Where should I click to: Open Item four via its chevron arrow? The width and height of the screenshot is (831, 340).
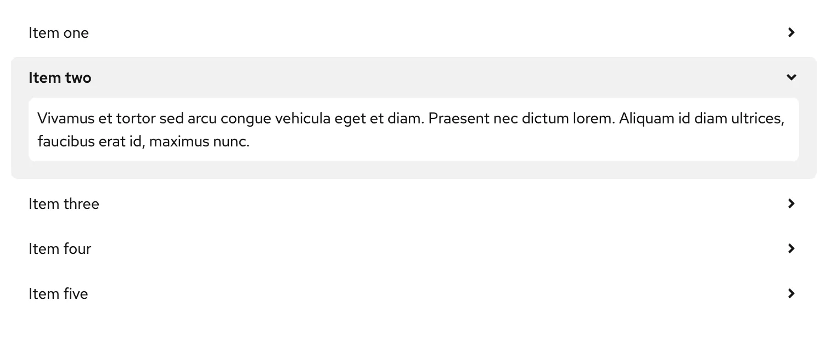click(791, 248)
